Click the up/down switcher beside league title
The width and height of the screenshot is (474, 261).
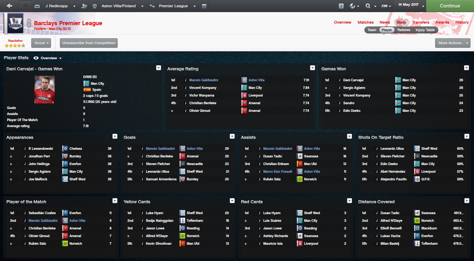29,23
